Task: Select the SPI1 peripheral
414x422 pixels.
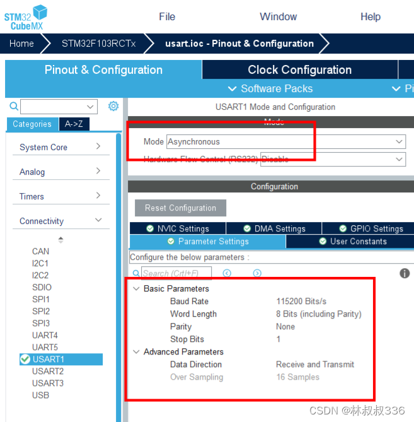Action: 40,299
